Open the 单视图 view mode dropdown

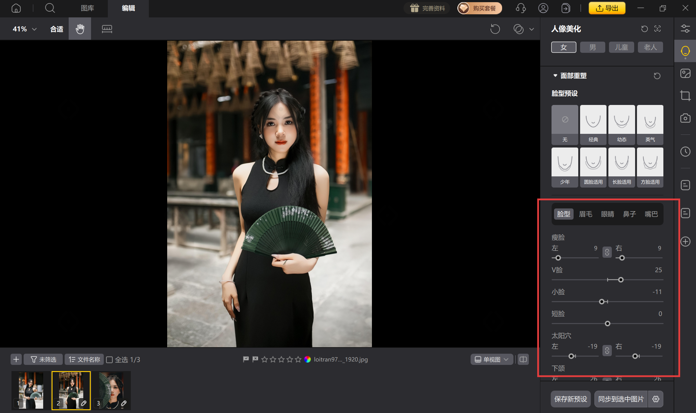coord(491,359)
